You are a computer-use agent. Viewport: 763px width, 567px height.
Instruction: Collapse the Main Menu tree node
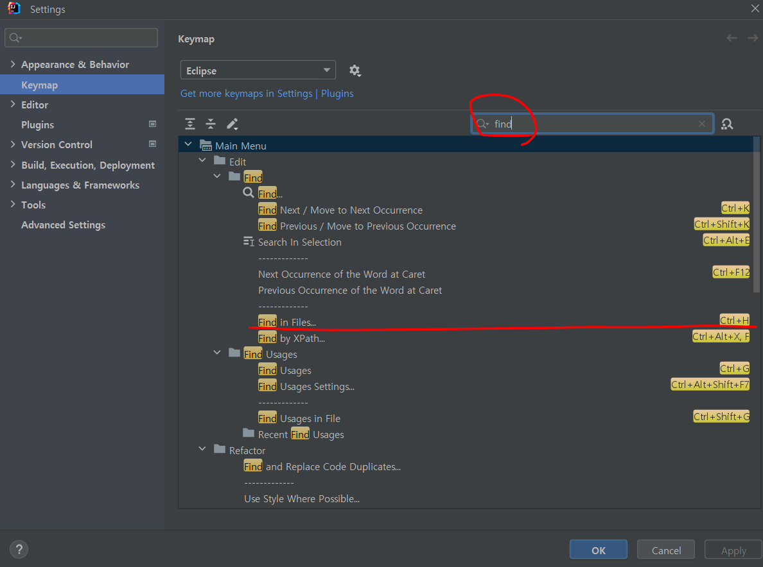pyautogui.click(x=188, y=145)
